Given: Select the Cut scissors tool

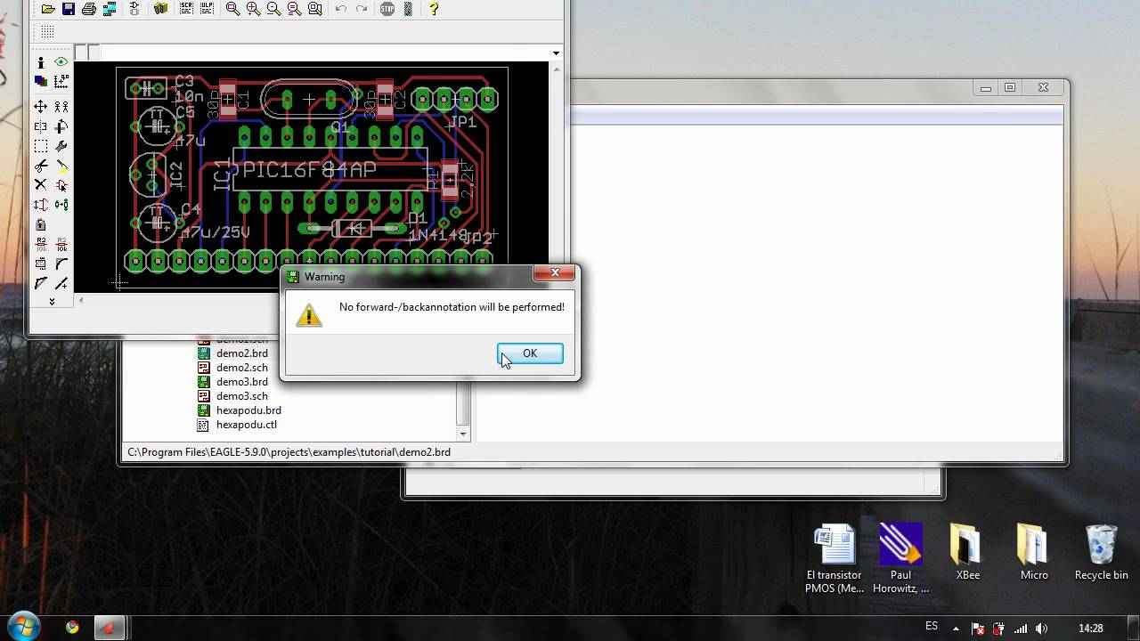Looking at the screenshot, I should (41, 166).
